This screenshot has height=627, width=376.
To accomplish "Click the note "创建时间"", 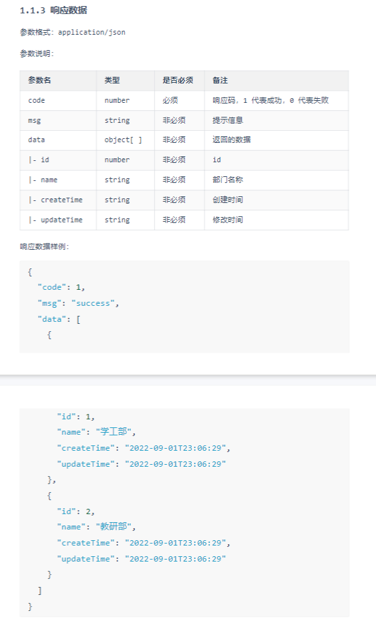I will pyautogui.click(x=228, y=200).
